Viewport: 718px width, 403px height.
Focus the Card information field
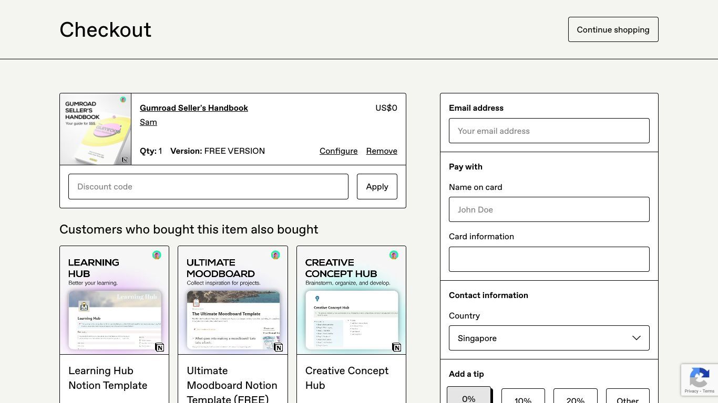tap(549, 259)
